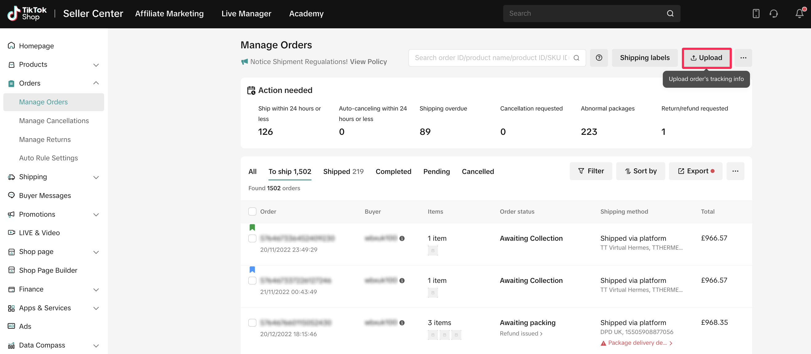Click the first order's product thumbnail

[x=433, y=251]
